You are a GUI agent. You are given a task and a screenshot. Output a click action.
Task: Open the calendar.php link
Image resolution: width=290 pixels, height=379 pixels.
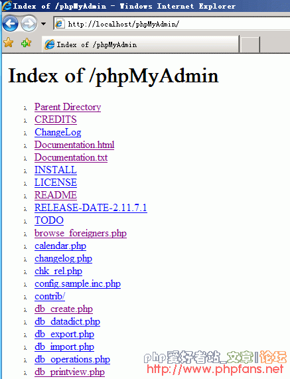[x=60, y=246]
